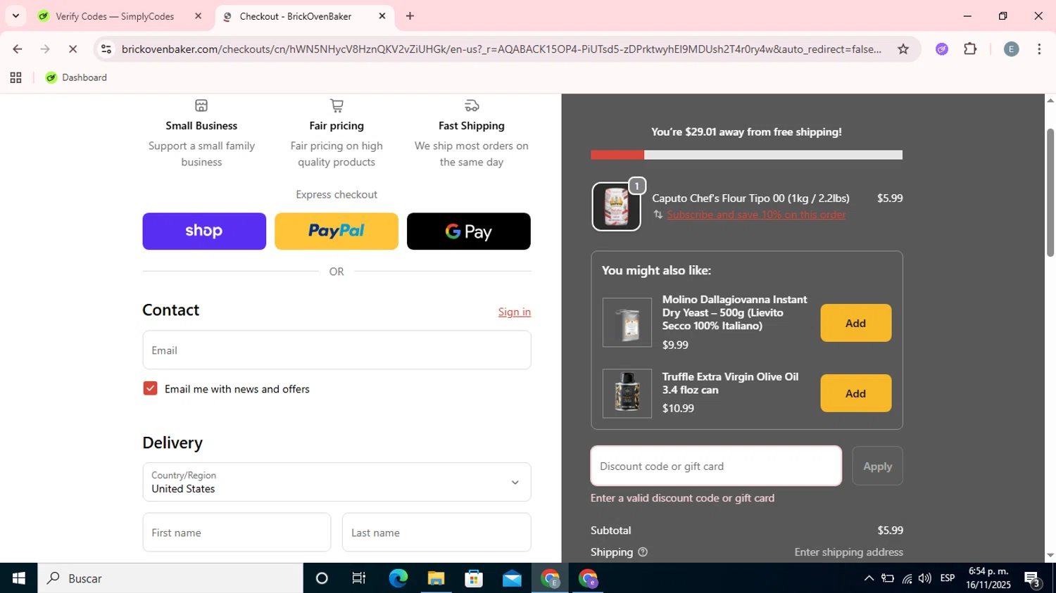Open the Chrome apps grid icon
The image size is (1056, 593).
[15, 77]
